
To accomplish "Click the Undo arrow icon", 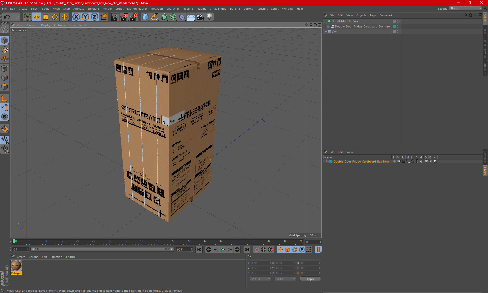I will (7, 17).
